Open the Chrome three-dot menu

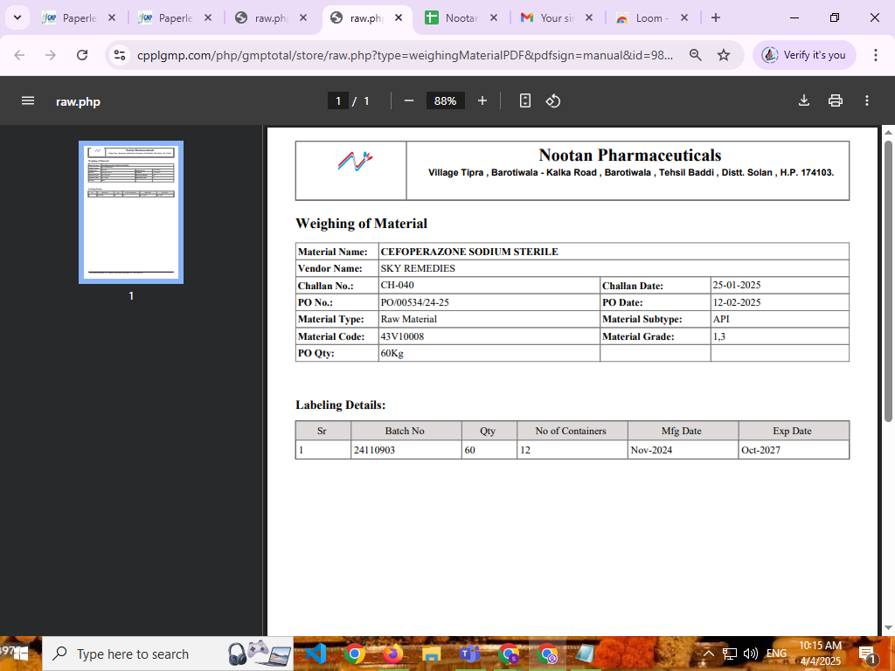[x=875, y=55]
